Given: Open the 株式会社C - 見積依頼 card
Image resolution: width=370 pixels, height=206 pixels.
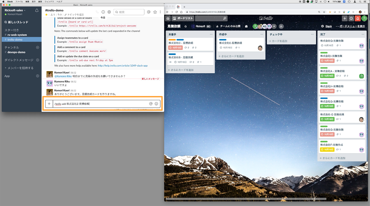Looking at the screenshot, I should click(190, 44).
